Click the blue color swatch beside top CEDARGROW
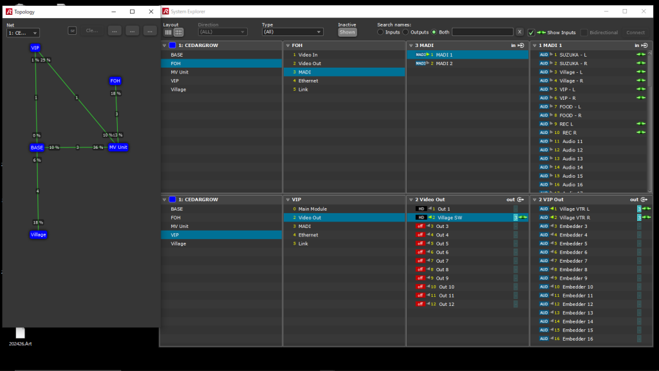Viewport: 659px width, 371px height. coord(172,45)
